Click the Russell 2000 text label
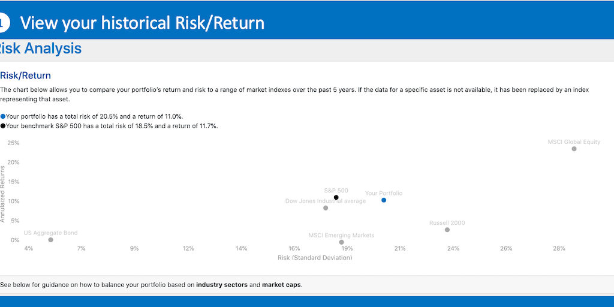The height and width of the screenshot is (307, 614). click(447, 223)
